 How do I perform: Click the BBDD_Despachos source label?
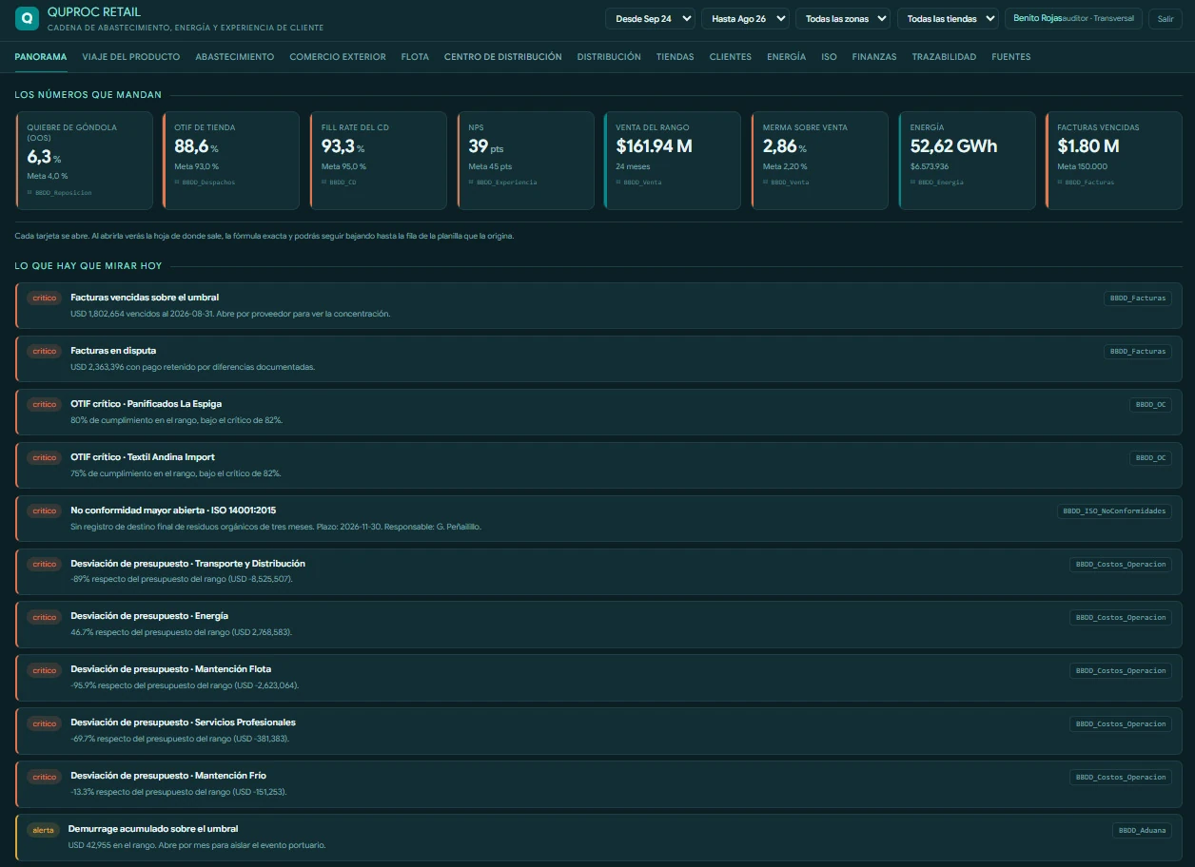(x=205, y=182)
